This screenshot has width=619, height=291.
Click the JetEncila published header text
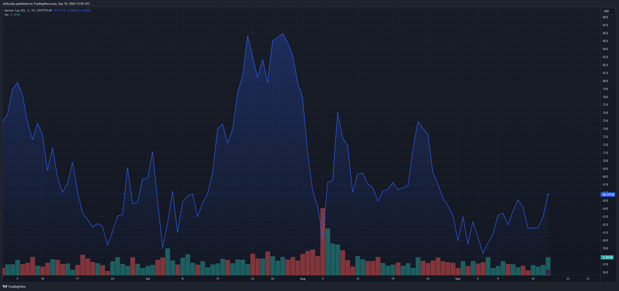(x=46, y=4)
